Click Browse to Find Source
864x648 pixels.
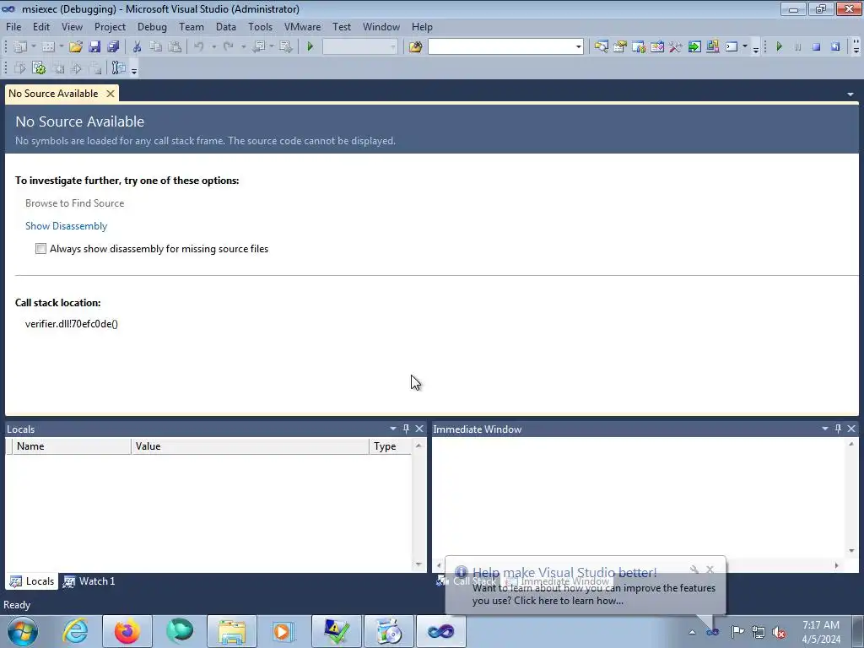tap(74, 203)
